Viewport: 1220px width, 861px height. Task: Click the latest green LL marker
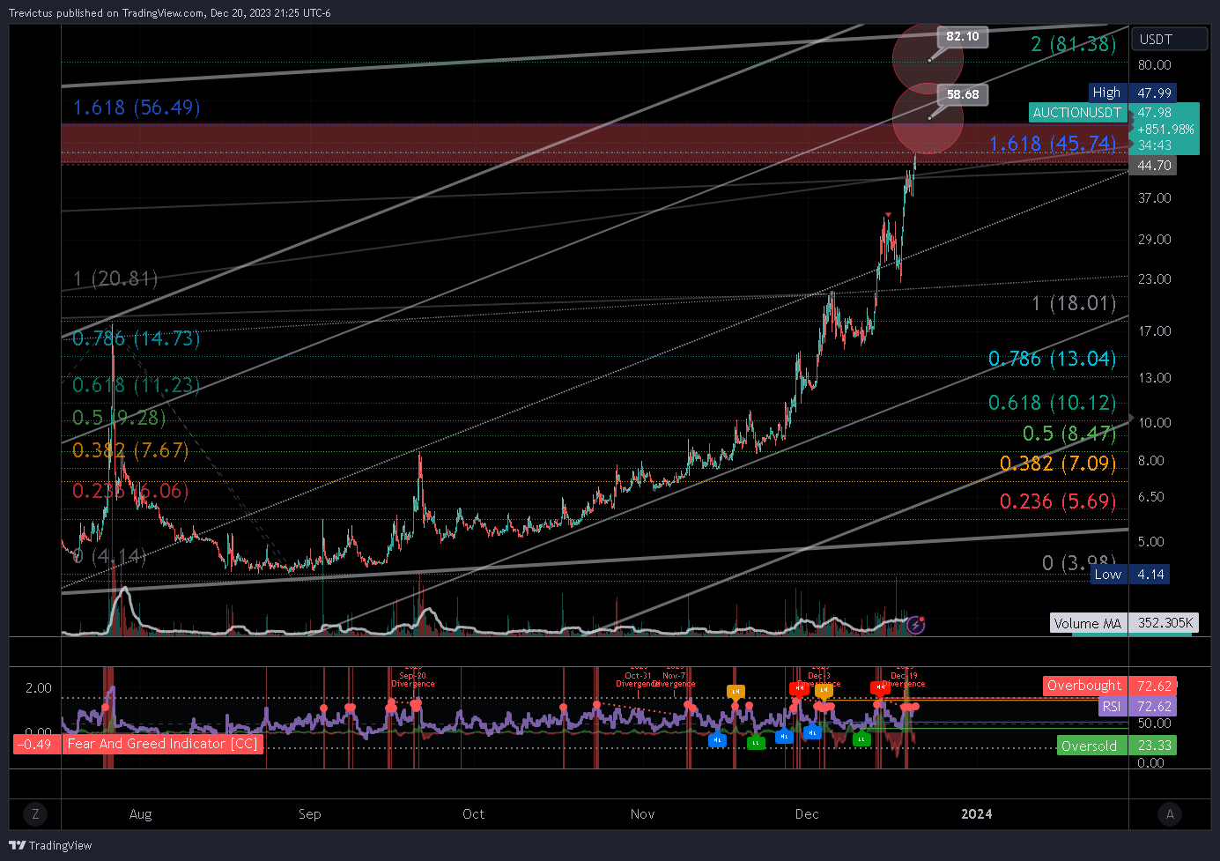pyautogui.click(x=861, y=739)
